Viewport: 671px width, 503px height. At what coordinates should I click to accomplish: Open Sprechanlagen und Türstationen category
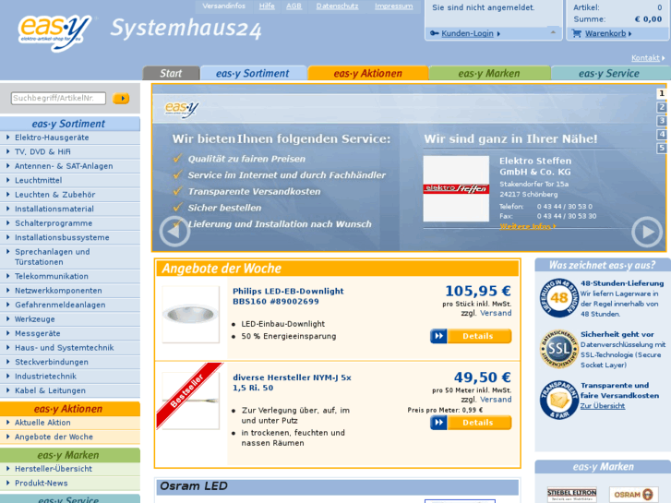tap(70, 257)
